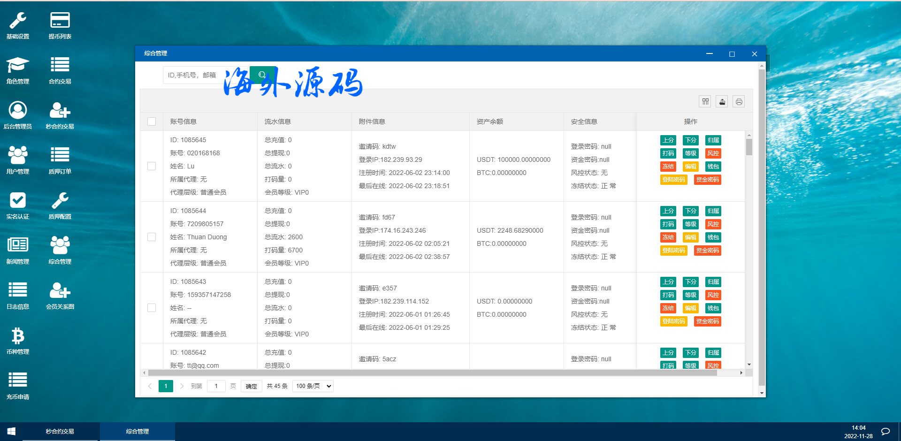
Task: Open the 100 条/页 page size dropdown
Action: [x=313, y=386]
